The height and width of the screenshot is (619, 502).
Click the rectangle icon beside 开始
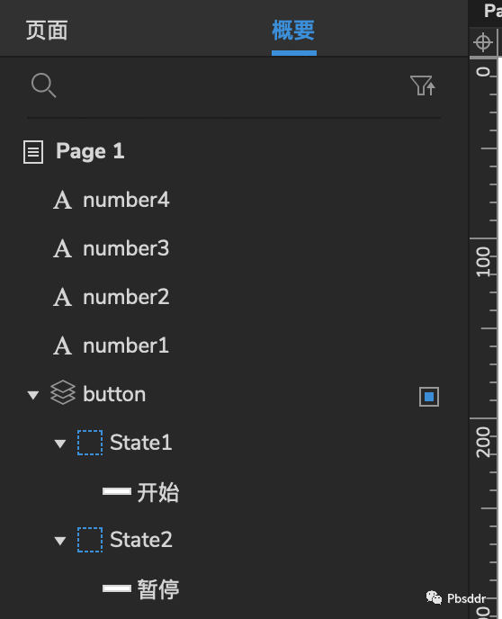coord(117,491)
